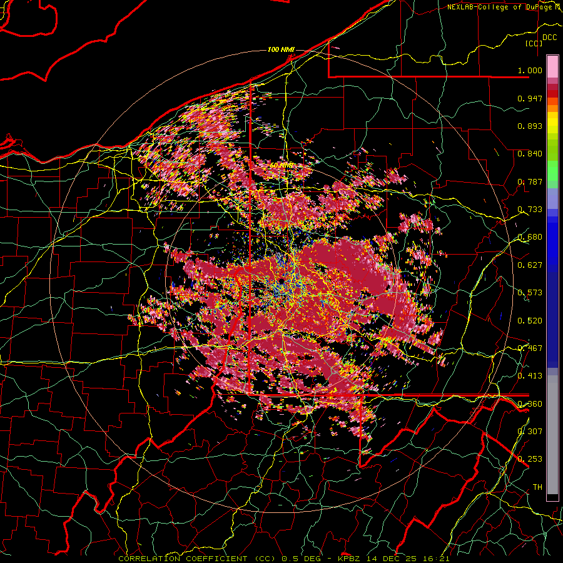Click the 0.680 value on the color scale

[530, 237]
